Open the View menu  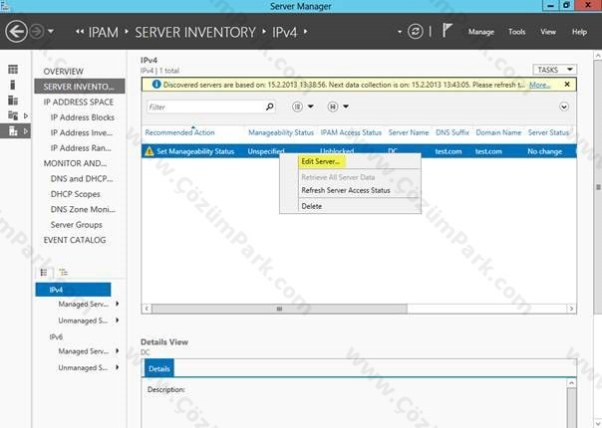[548, 32]
